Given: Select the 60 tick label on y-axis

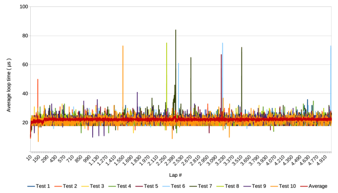Looking at the screenshot, I should click(x=25, y=65).
